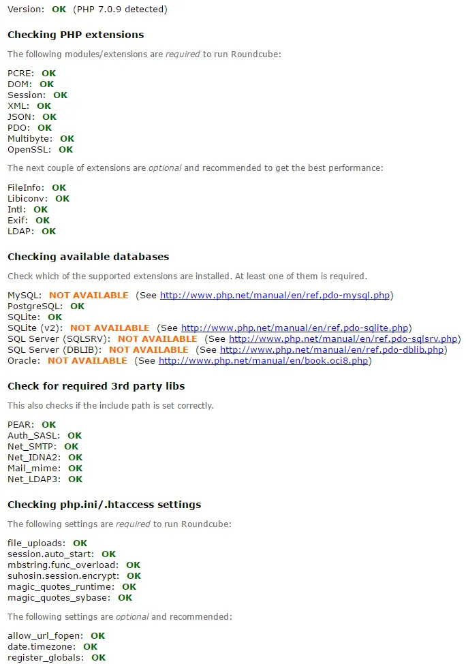Screen dimensions: 466x664
Task: Click the SQL Server (DBLIB) label
Action: pyautogui.click(x=55, y=350)
